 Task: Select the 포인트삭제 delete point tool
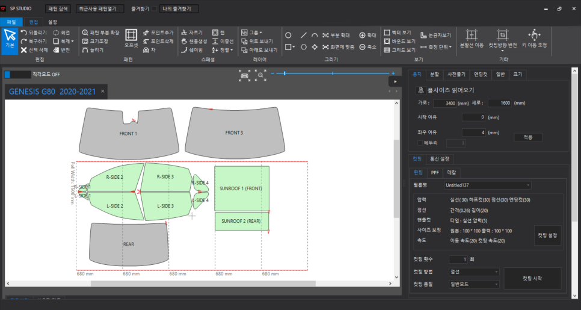tap(158, 41)
